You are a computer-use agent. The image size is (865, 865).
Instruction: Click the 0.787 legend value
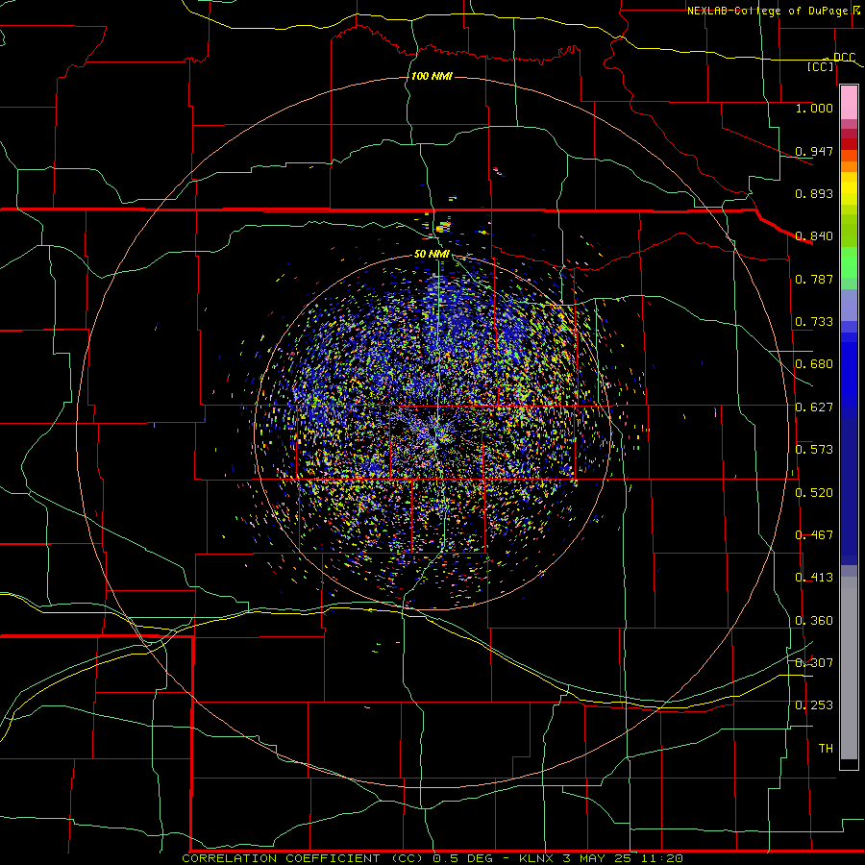814,279
